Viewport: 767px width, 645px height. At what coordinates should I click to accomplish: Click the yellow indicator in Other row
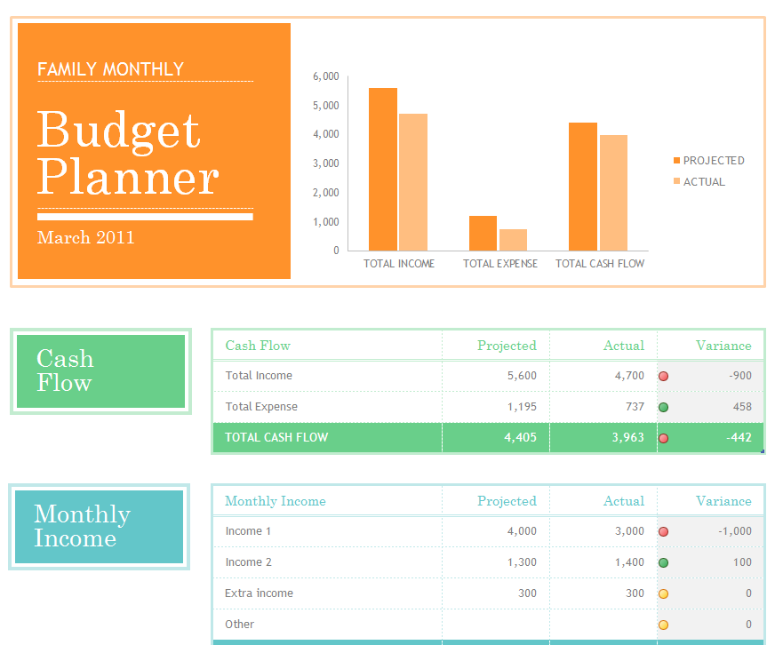point(663,625)
